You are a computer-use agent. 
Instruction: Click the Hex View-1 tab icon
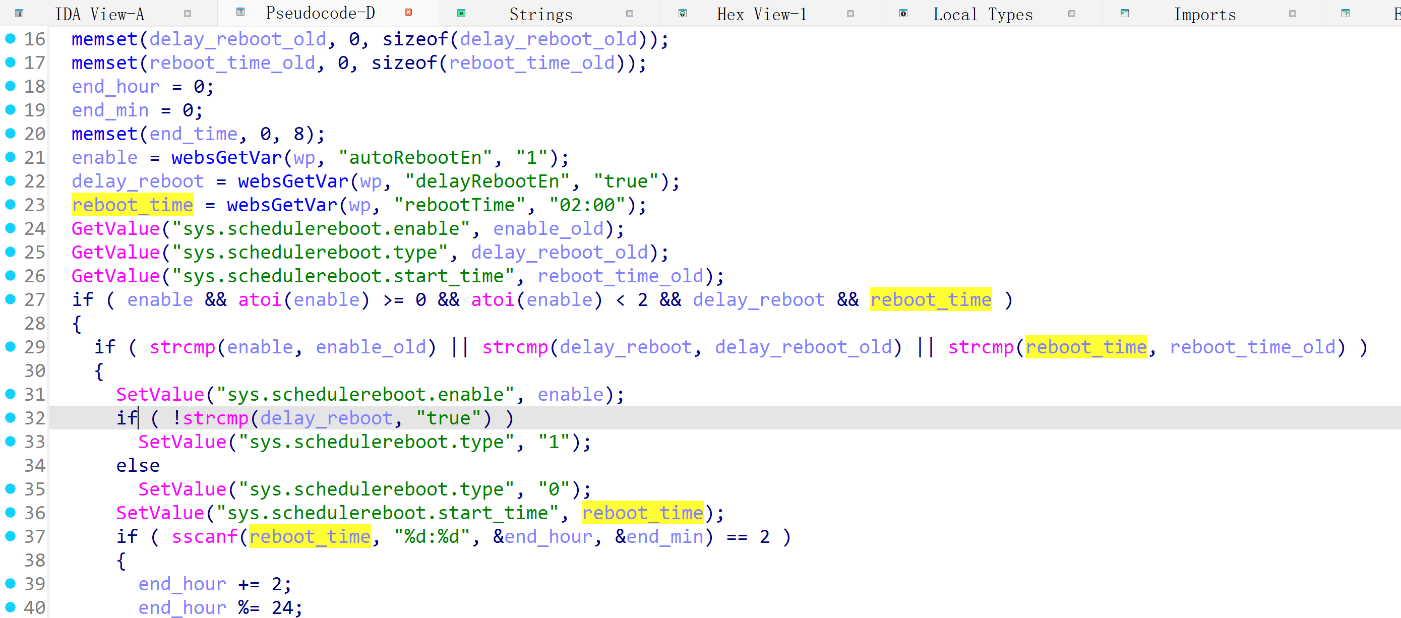683,14
